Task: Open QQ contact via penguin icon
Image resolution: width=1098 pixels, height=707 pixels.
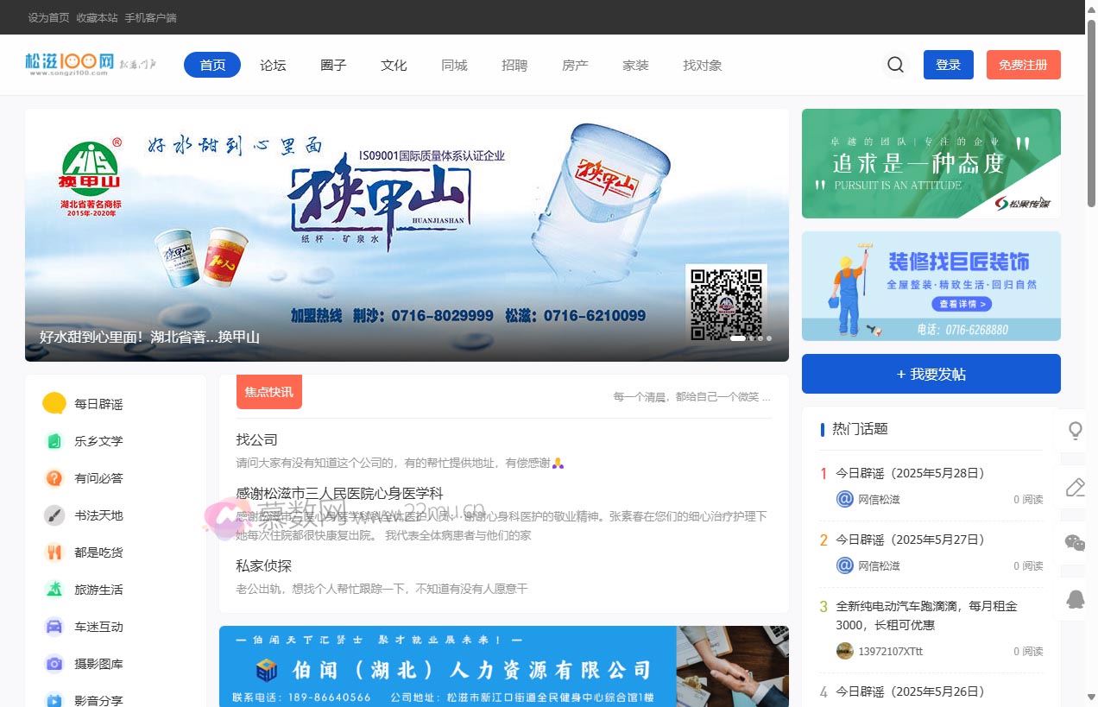Action: (x=1074, y=600)
